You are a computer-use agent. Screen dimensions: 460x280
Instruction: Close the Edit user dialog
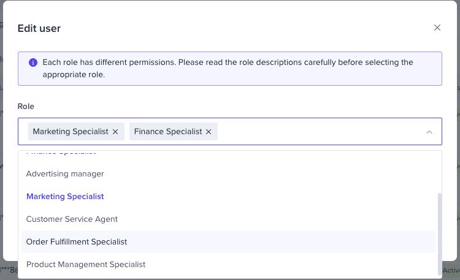click(x=437, y=28)
